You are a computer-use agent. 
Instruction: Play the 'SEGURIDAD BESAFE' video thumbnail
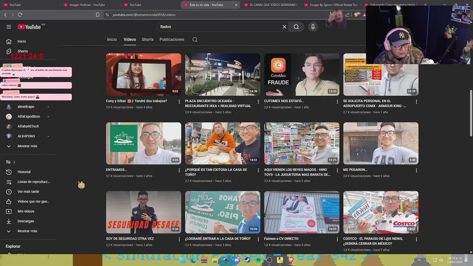pos(144,212)
